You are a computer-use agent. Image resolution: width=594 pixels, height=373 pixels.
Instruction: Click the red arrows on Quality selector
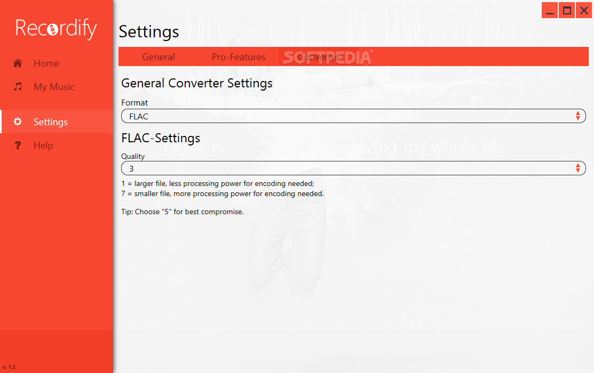pyautogui.click(x=577, y=168)
